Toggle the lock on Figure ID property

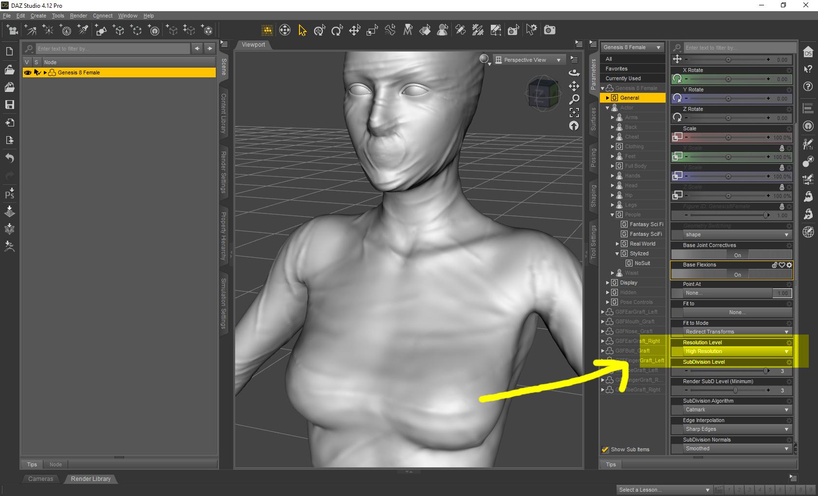782,207
